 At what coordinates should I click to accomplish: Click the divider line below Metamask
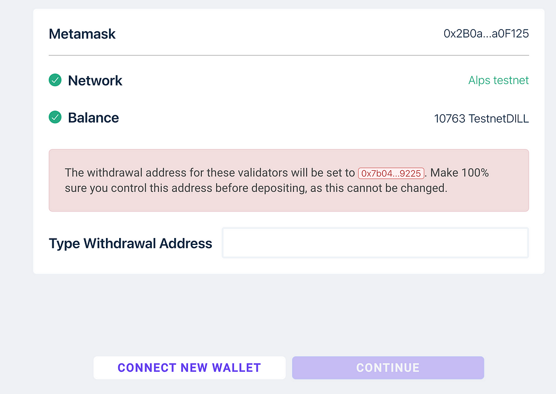pyautogui.click(x=289, y=55)
